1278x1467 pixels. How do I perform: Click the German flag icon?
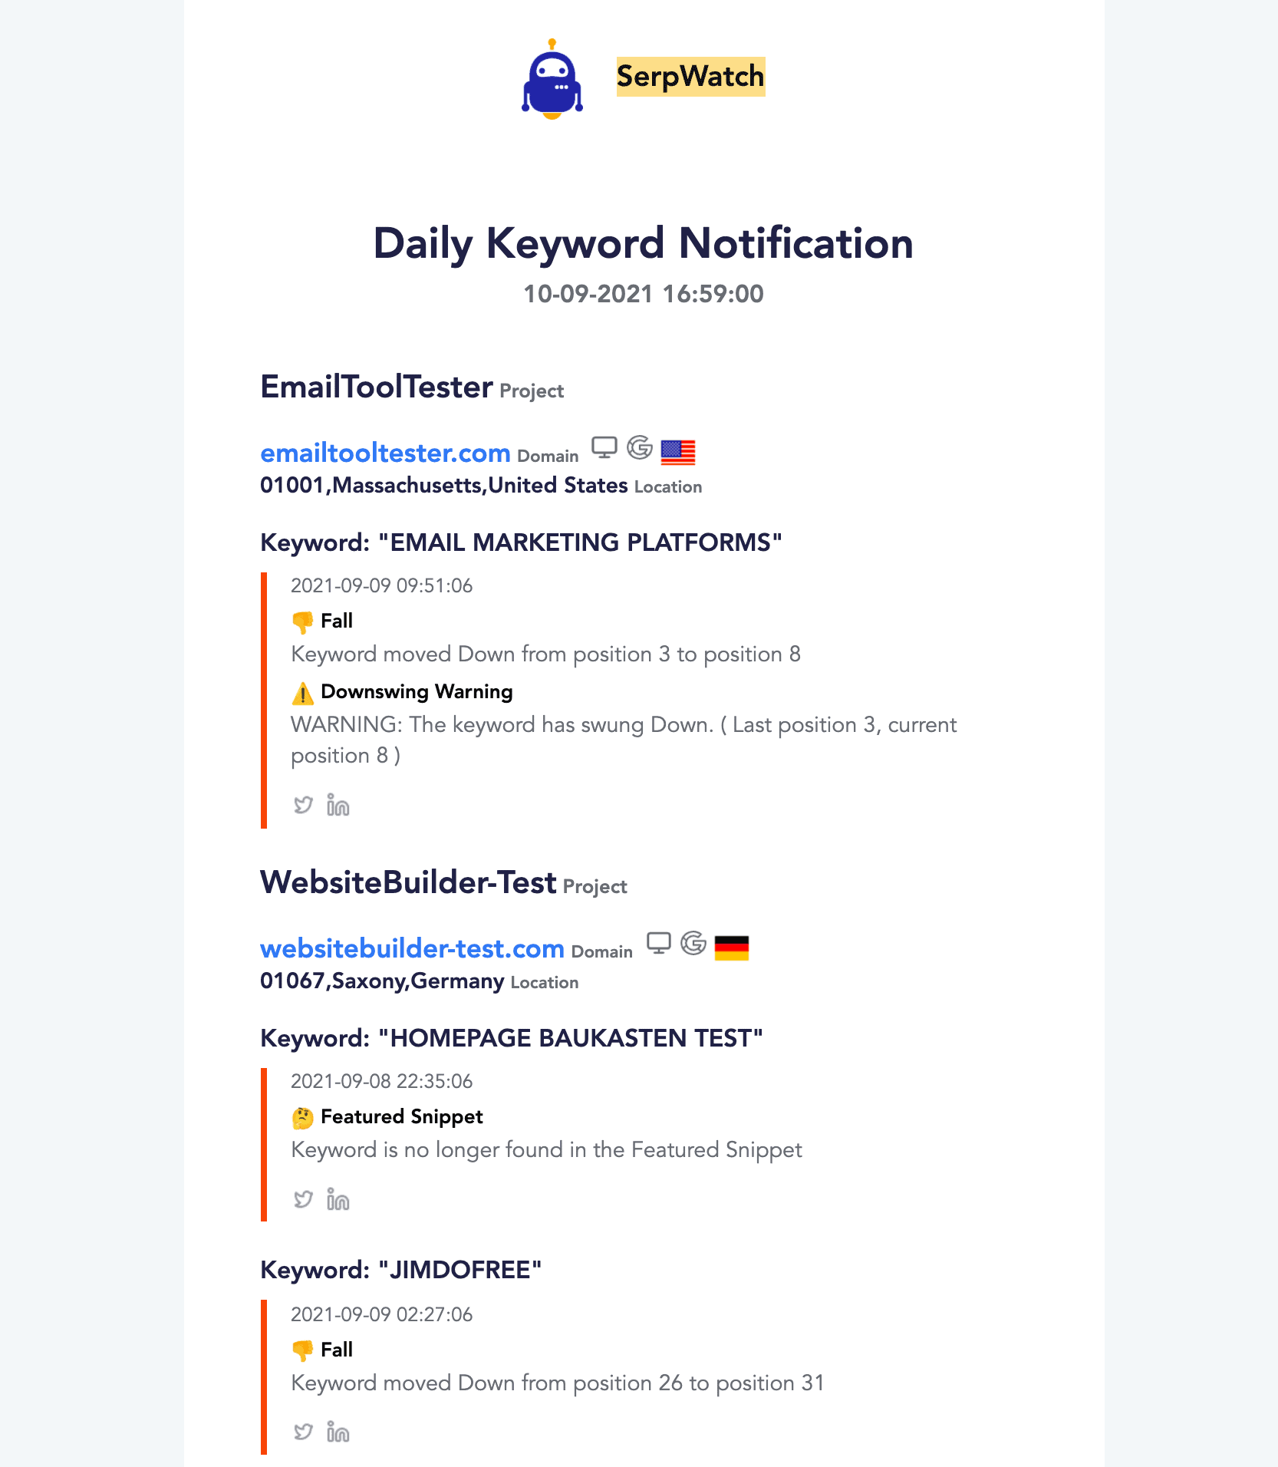click(732, 948)
